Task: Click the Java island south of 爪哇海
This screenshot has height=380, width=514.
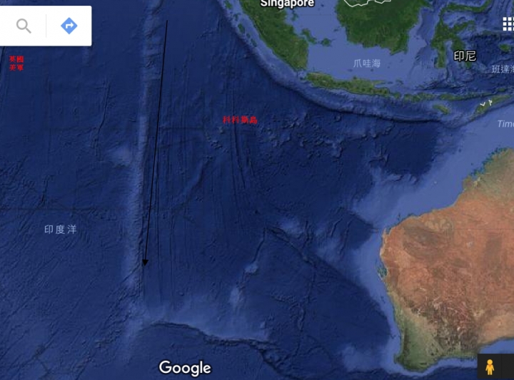Action: pos(354,86)
